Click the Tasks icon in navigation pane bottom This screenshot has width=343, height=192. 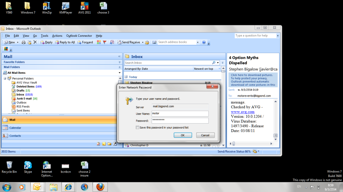point(99,144)
